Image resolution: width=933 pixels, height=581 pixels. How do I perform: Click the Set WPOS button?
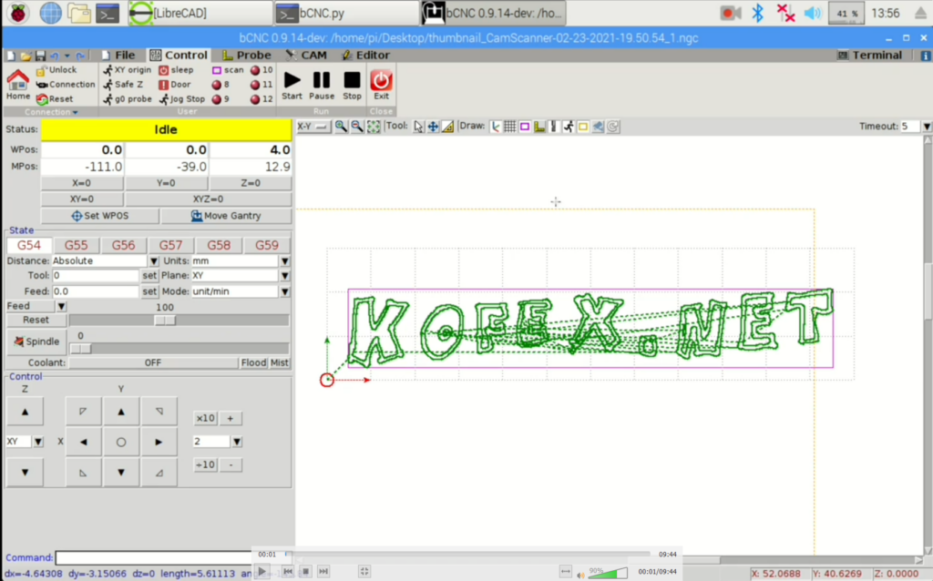pyautogui.click(x=100, y=216)
